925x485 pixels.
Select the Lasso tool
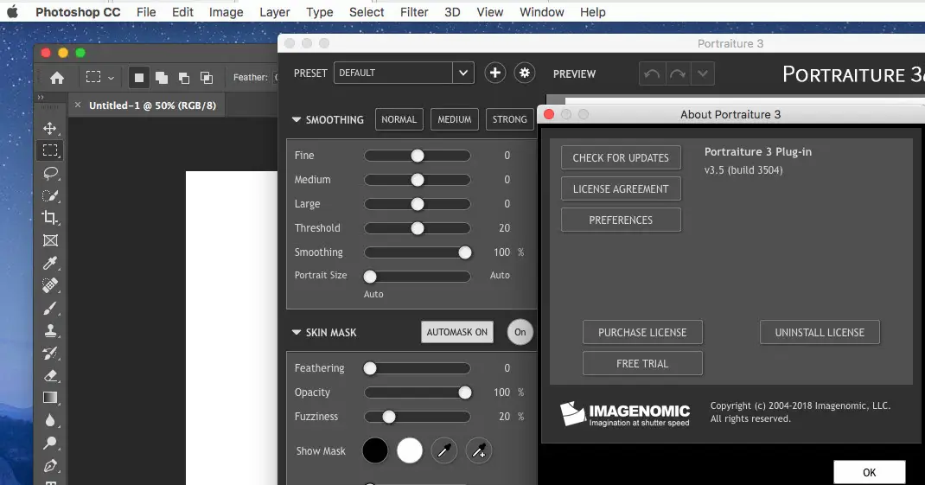(x=50, y=174)
